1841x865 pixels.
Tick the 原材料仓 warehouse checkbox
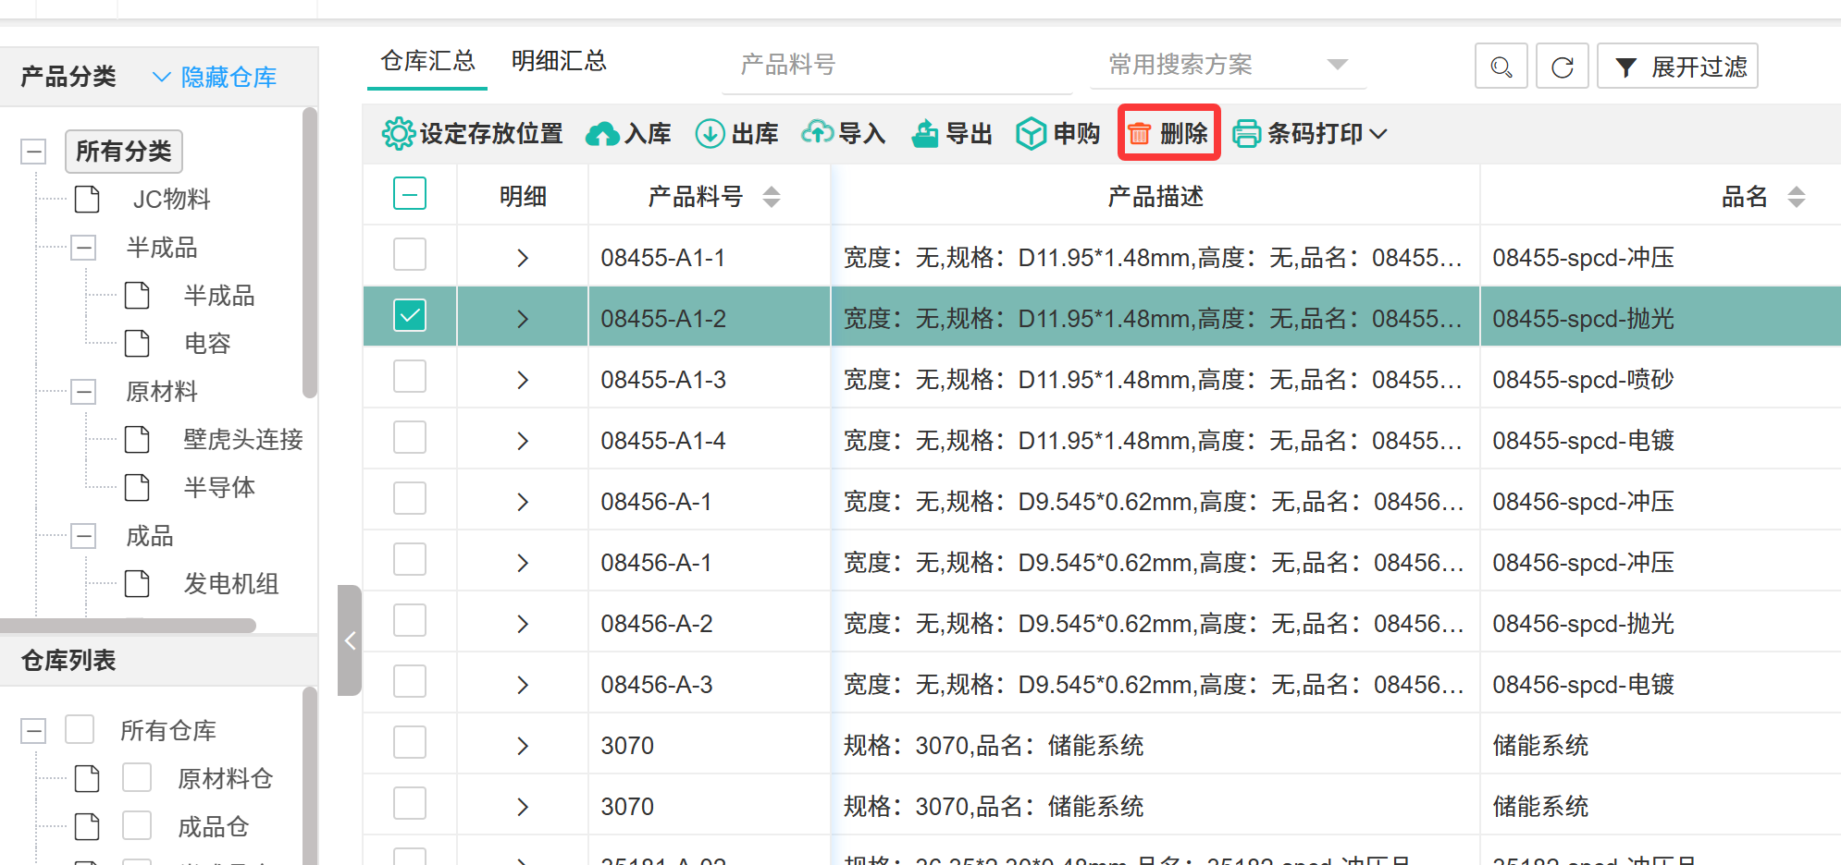137,778
